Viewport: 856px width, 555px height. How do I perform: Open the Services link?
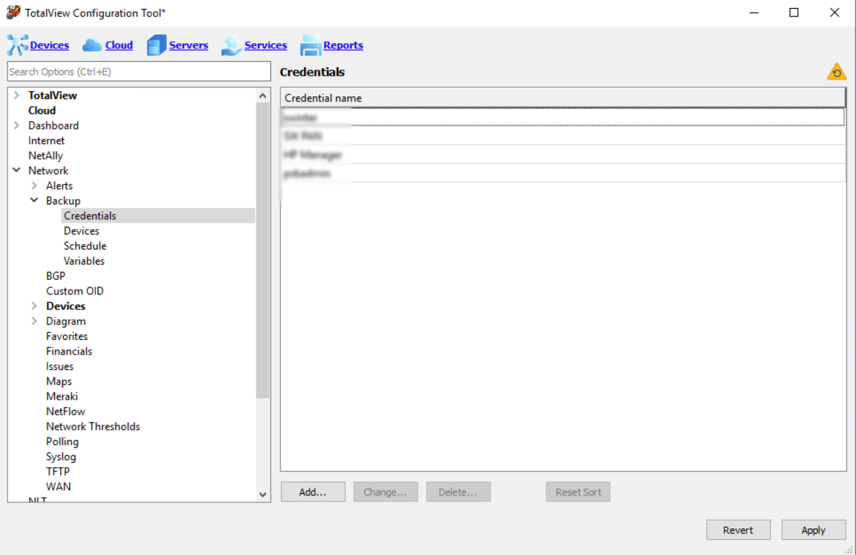(x=266, y=45)
